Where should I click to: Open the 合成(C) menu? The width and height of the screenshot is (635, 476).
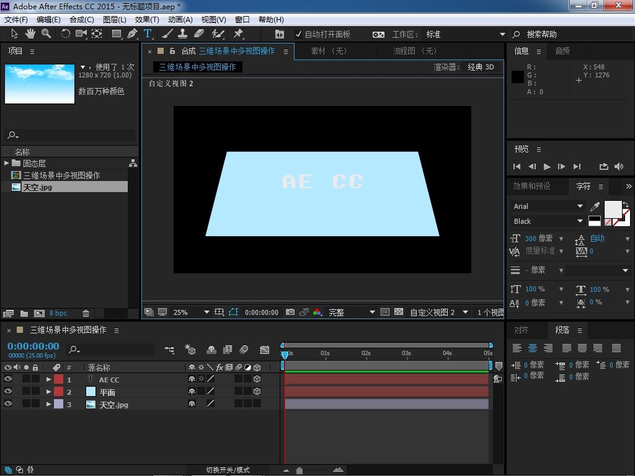tap(82, 19)
